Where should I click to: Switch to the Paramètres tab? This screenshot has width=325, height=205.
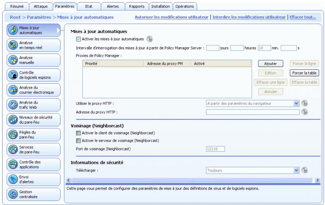coord(64,7)
